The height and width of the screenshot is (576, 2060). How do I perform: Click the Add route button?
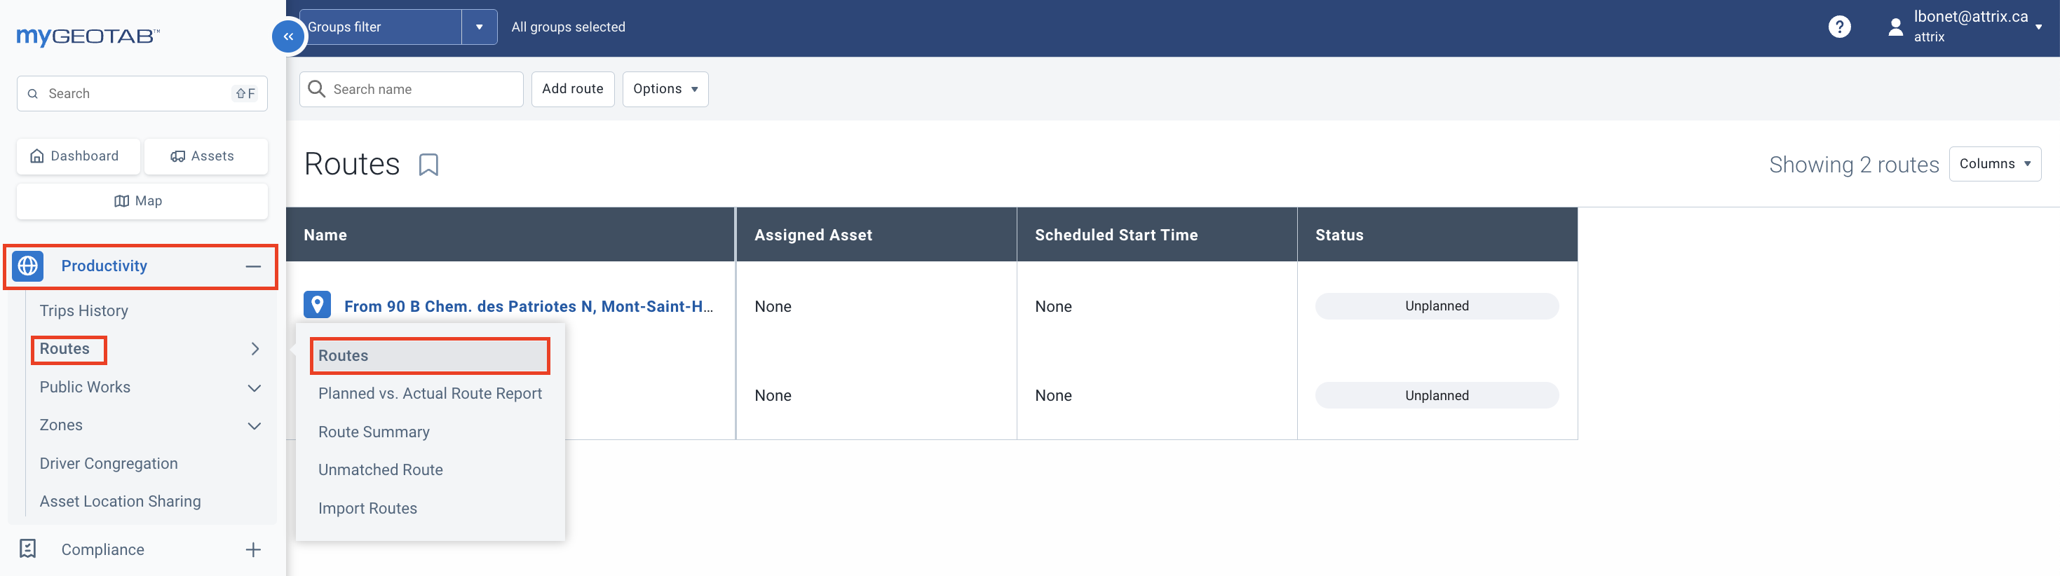573,89
